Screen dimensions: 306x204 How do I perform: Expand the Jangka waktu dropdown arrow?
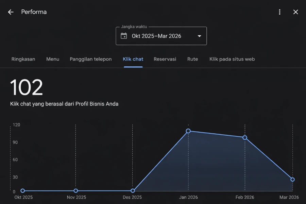(200, 36)
